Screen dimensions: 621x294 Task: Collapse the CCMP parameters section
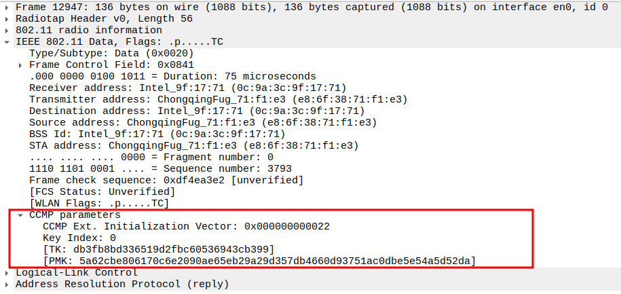[x=21, y=215]
